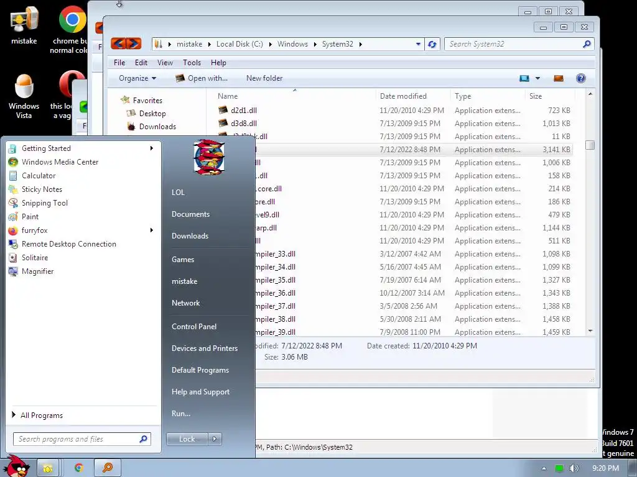637x477 pixels.
Task: Click the volume speaker tray icon
Action: (574, 468)
